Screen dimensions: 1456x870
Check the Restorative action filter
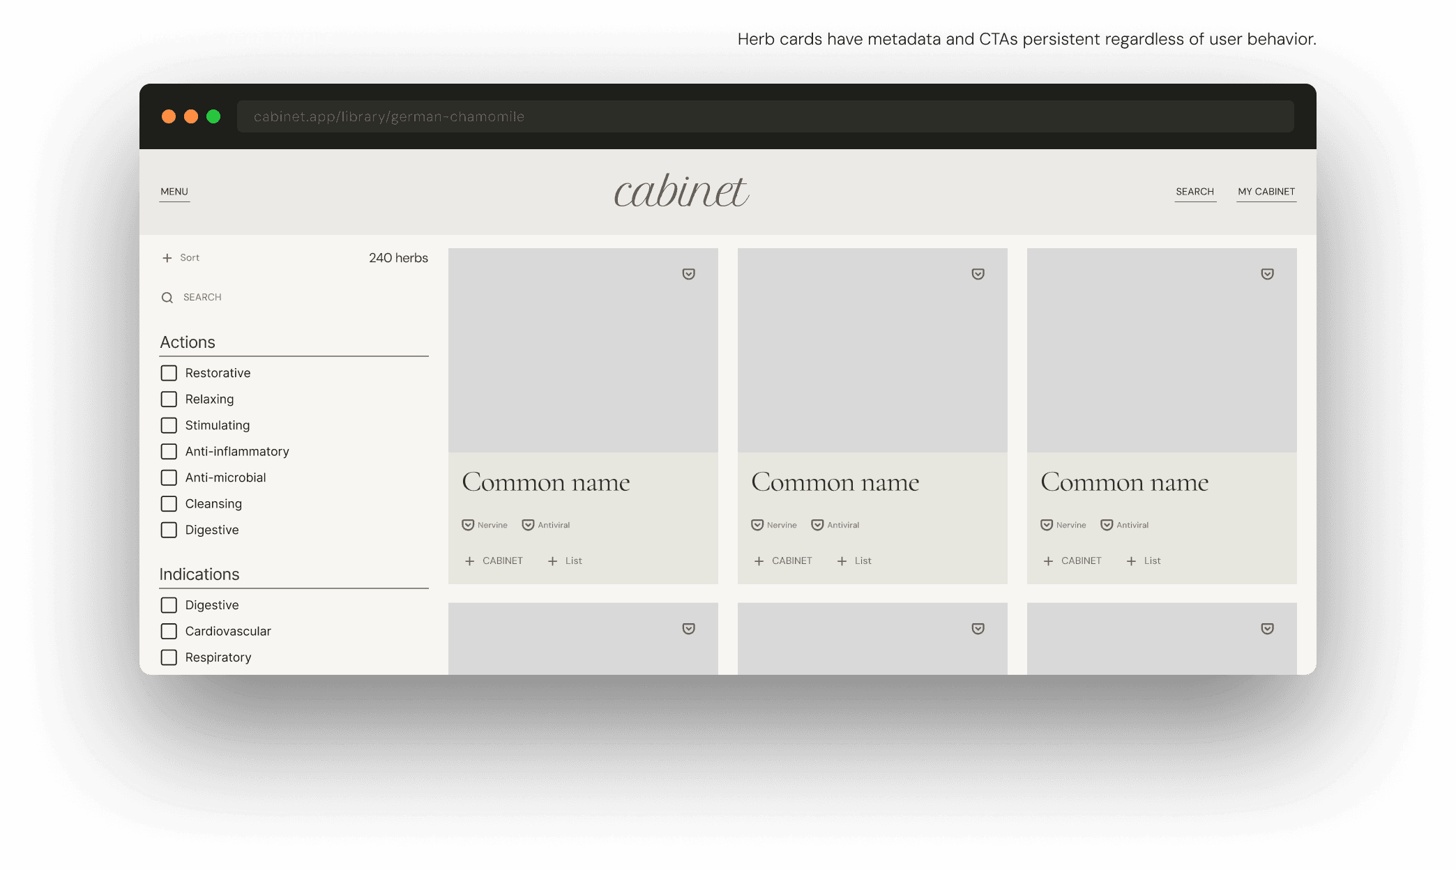[169, 373]
